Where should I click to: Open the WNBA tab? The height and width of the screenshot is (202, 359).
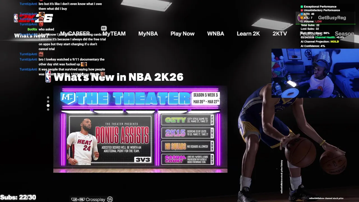click(215, 34)
